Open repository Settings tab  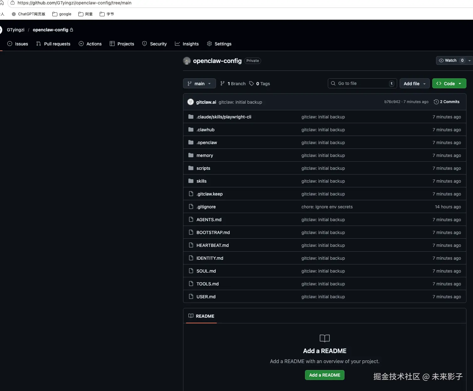click(219, 44)
